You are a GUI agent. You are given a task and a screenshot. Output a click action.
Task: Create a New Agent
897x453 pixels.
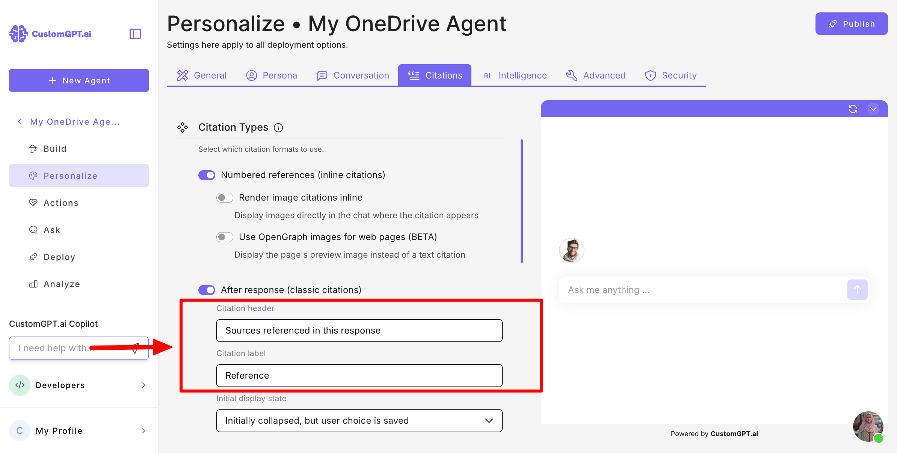(x=79, y=80)
